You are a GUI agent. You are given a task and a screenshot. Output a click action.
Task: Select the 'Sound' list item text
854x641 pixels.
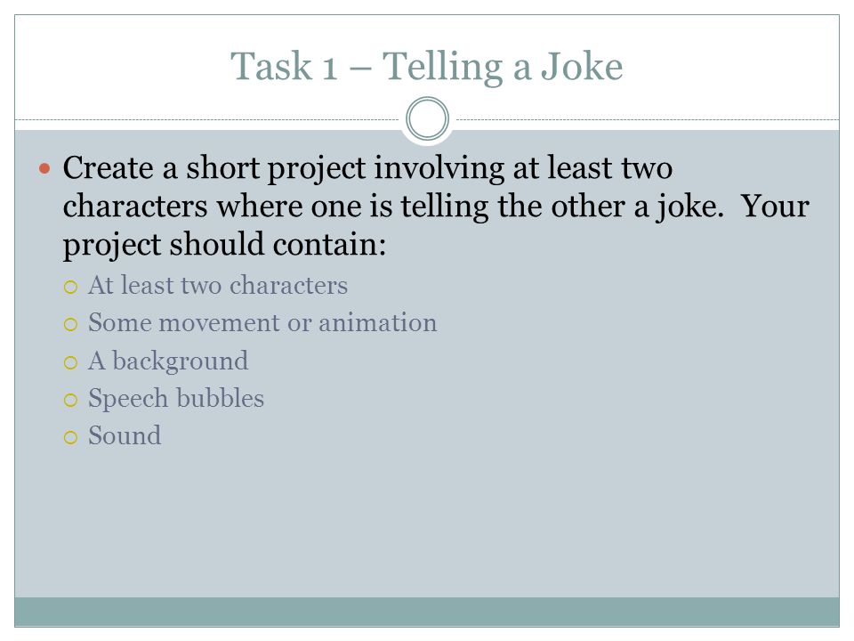(x=125, y=435)
